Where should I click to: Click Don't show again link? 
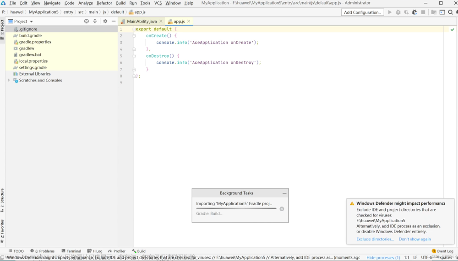click(x=415, y=239)
